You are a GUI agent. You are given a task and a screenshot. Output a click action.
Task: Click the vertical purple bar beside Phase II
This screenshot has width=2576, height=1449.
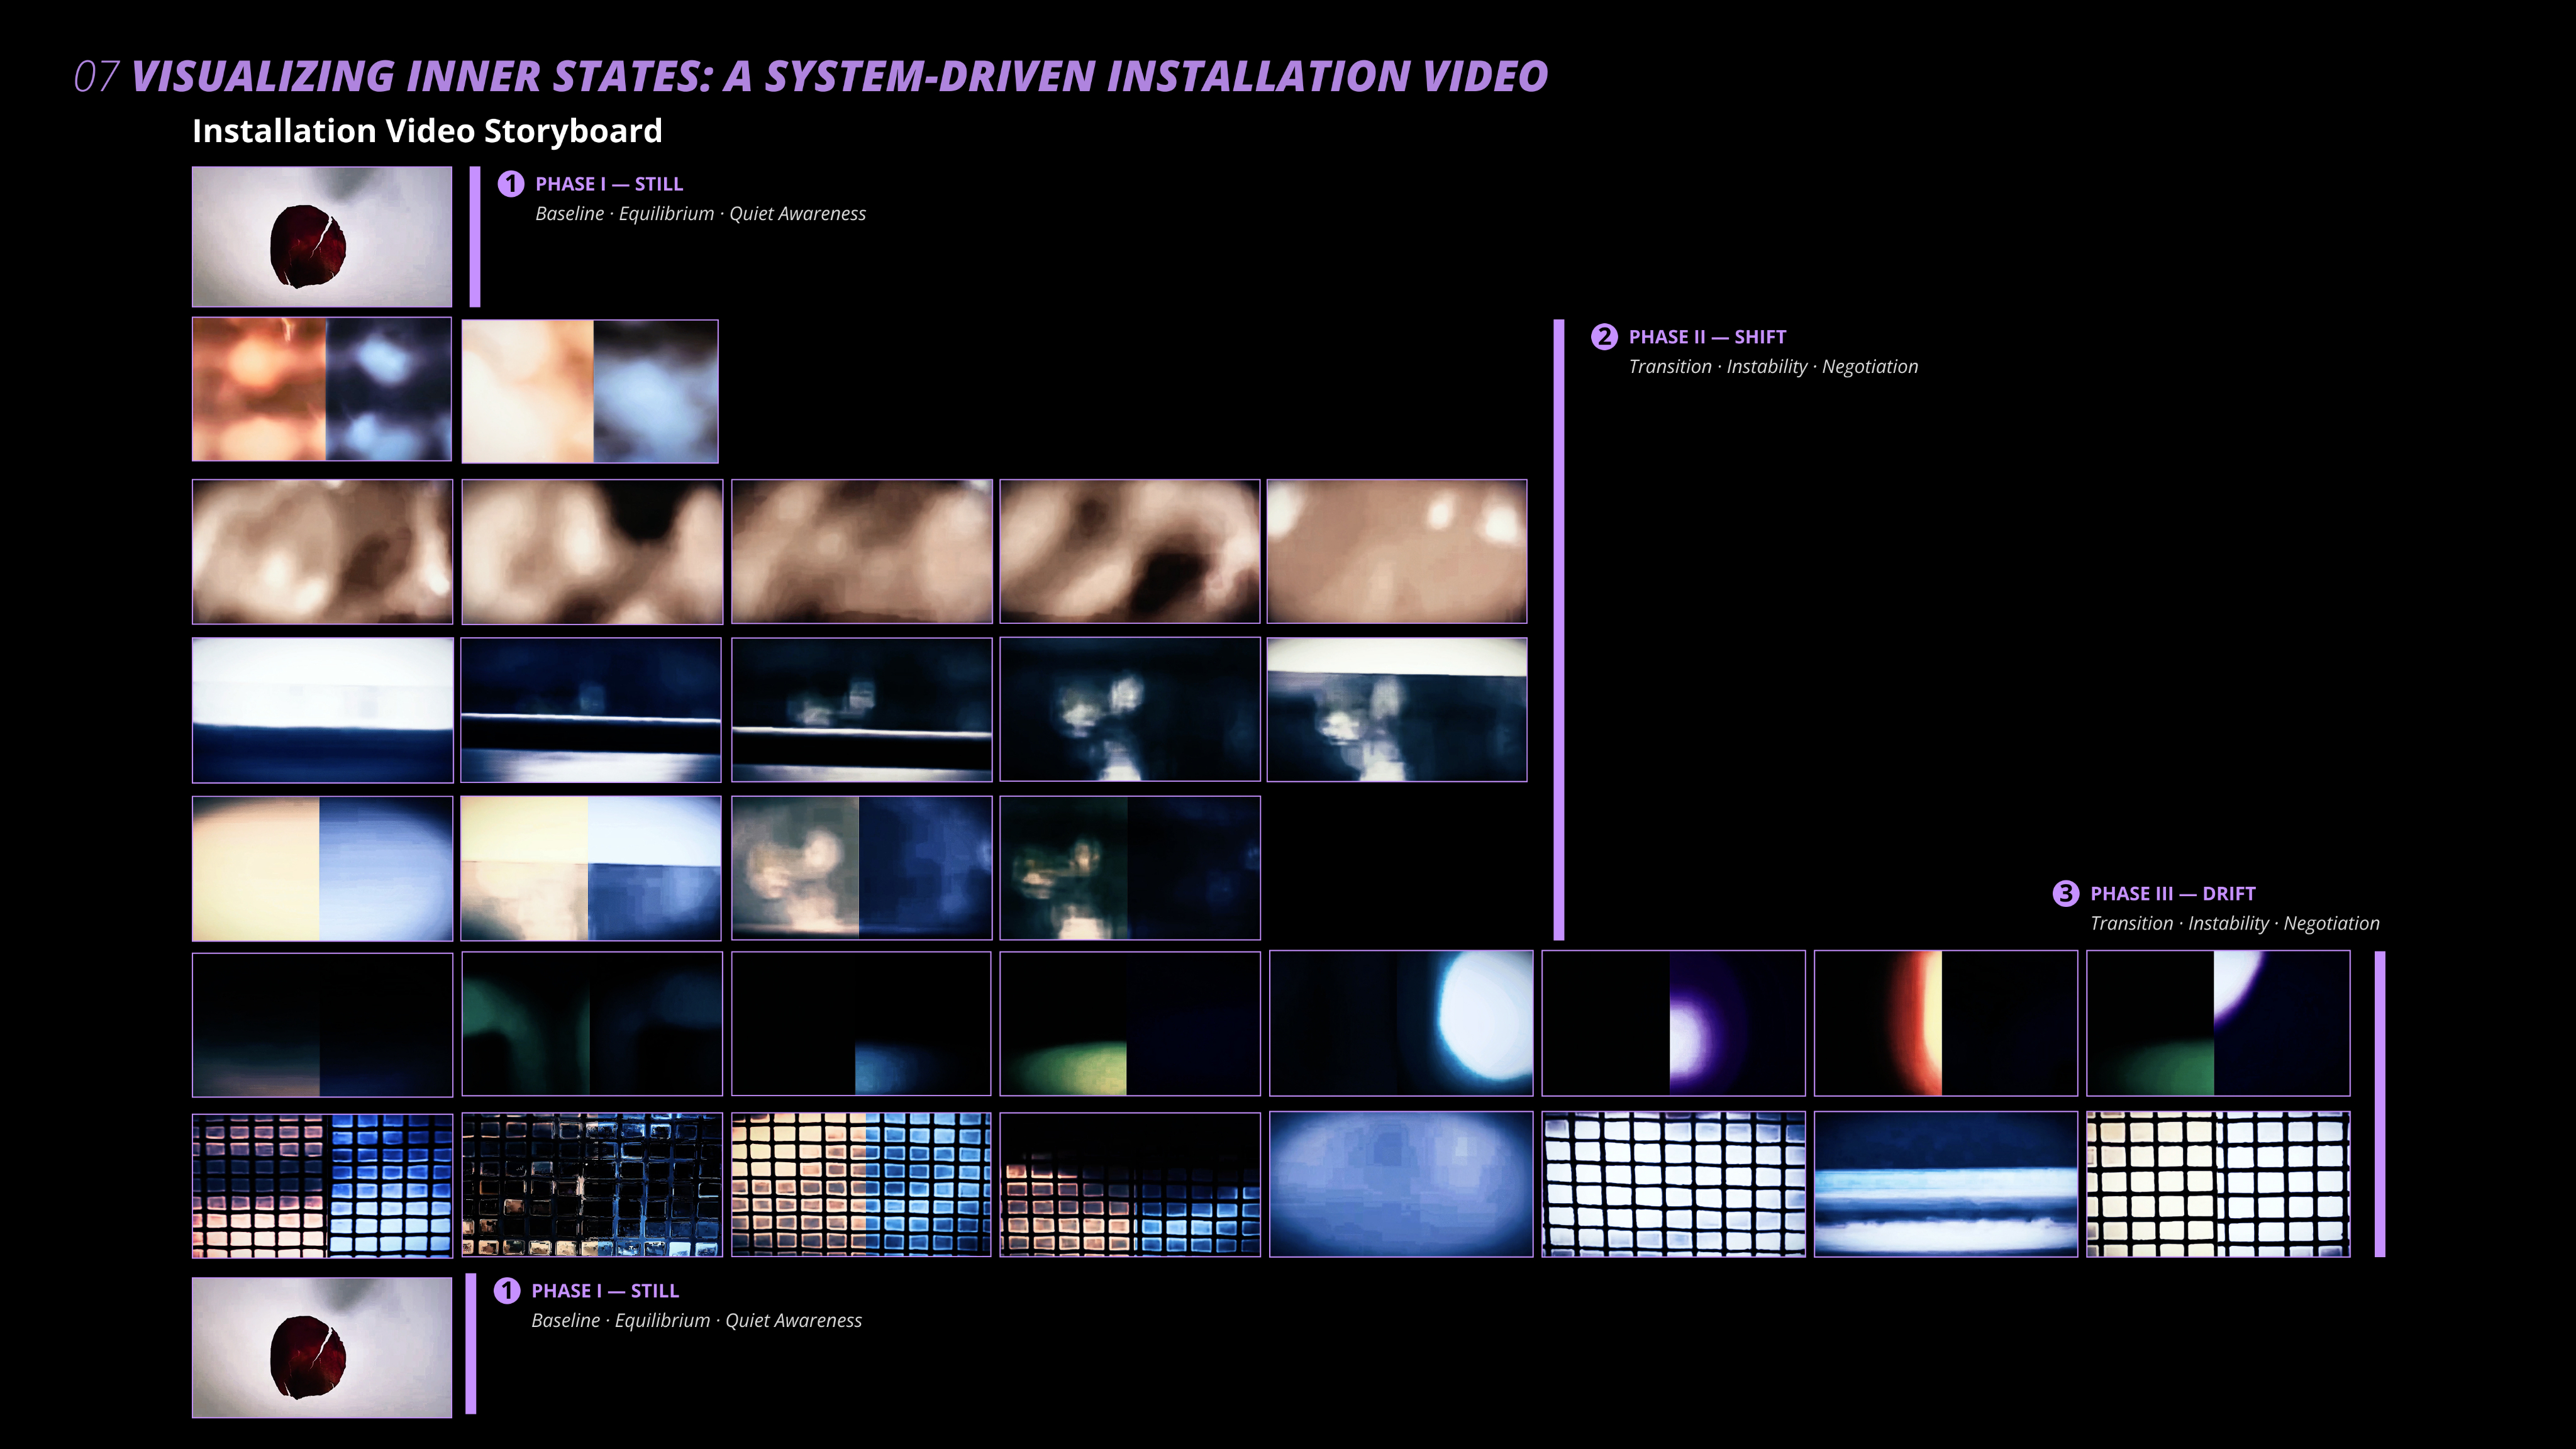click(x=1558, y=630)
